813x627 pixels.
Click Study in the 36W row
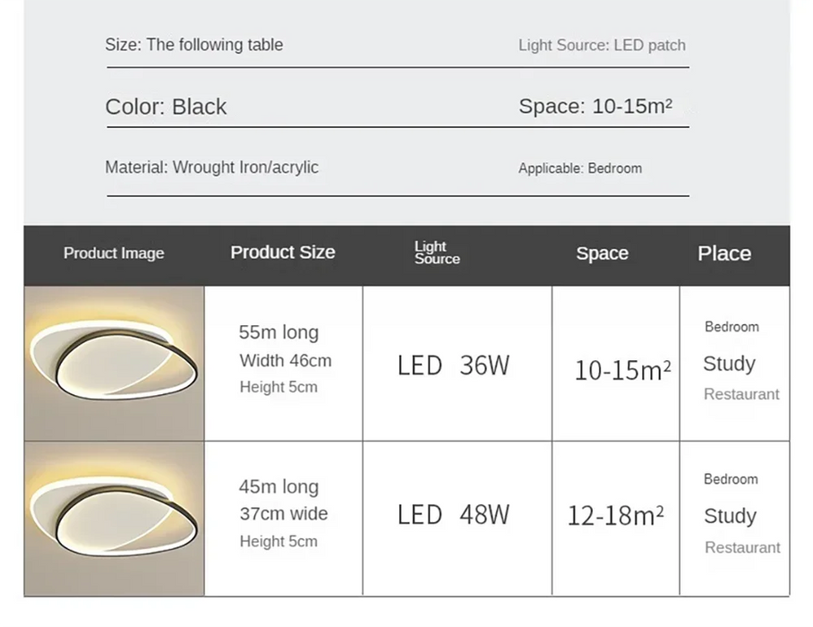click(x=729, y=364)
